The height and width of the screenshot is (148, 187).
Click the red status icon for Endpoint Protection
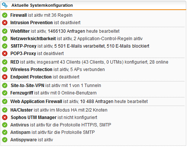tap(5, 77)
